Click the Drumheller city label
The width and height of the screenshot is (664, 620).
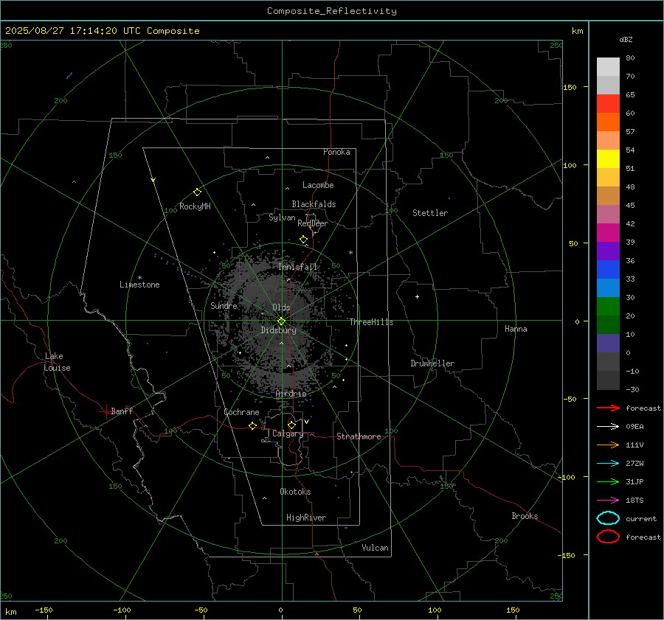pos(432,363)
